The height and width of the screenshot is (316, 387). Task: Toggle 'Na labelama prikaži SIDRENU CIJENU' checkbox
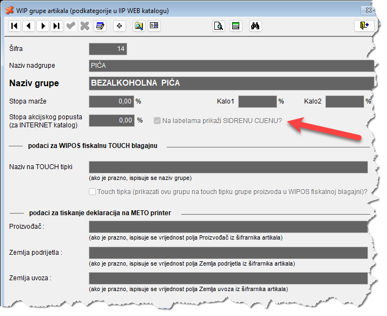tap(158, 120)
